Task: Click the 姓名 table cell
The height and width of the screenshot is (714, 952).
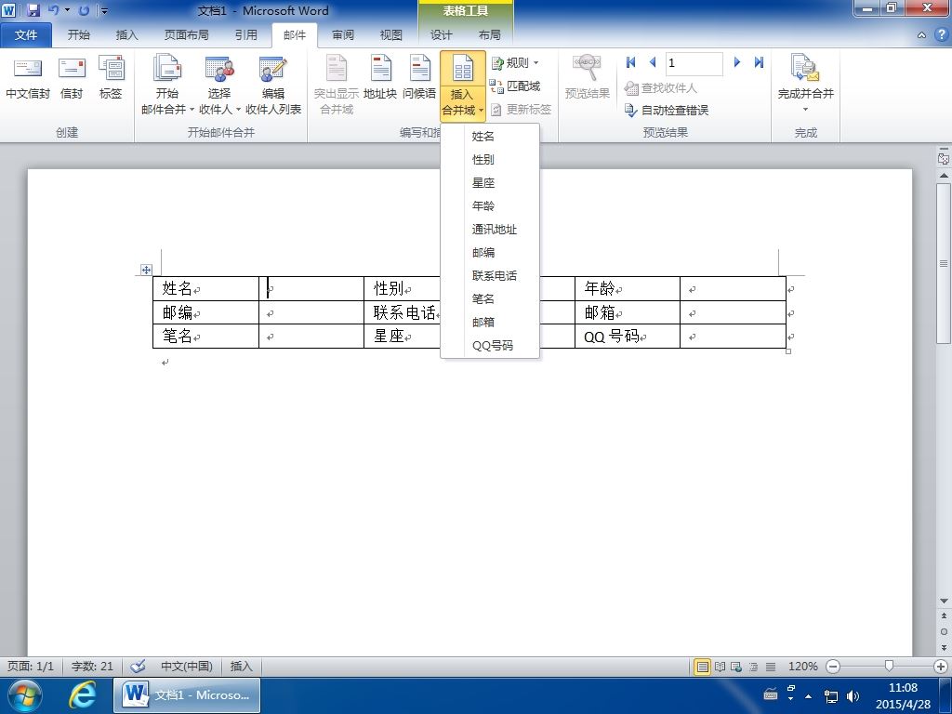Action: click(x=205, y=288)
